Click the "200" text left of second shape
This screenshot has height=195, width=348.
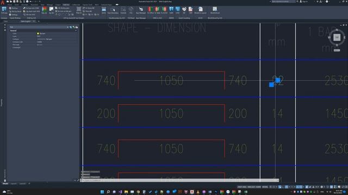click(106, 113)
